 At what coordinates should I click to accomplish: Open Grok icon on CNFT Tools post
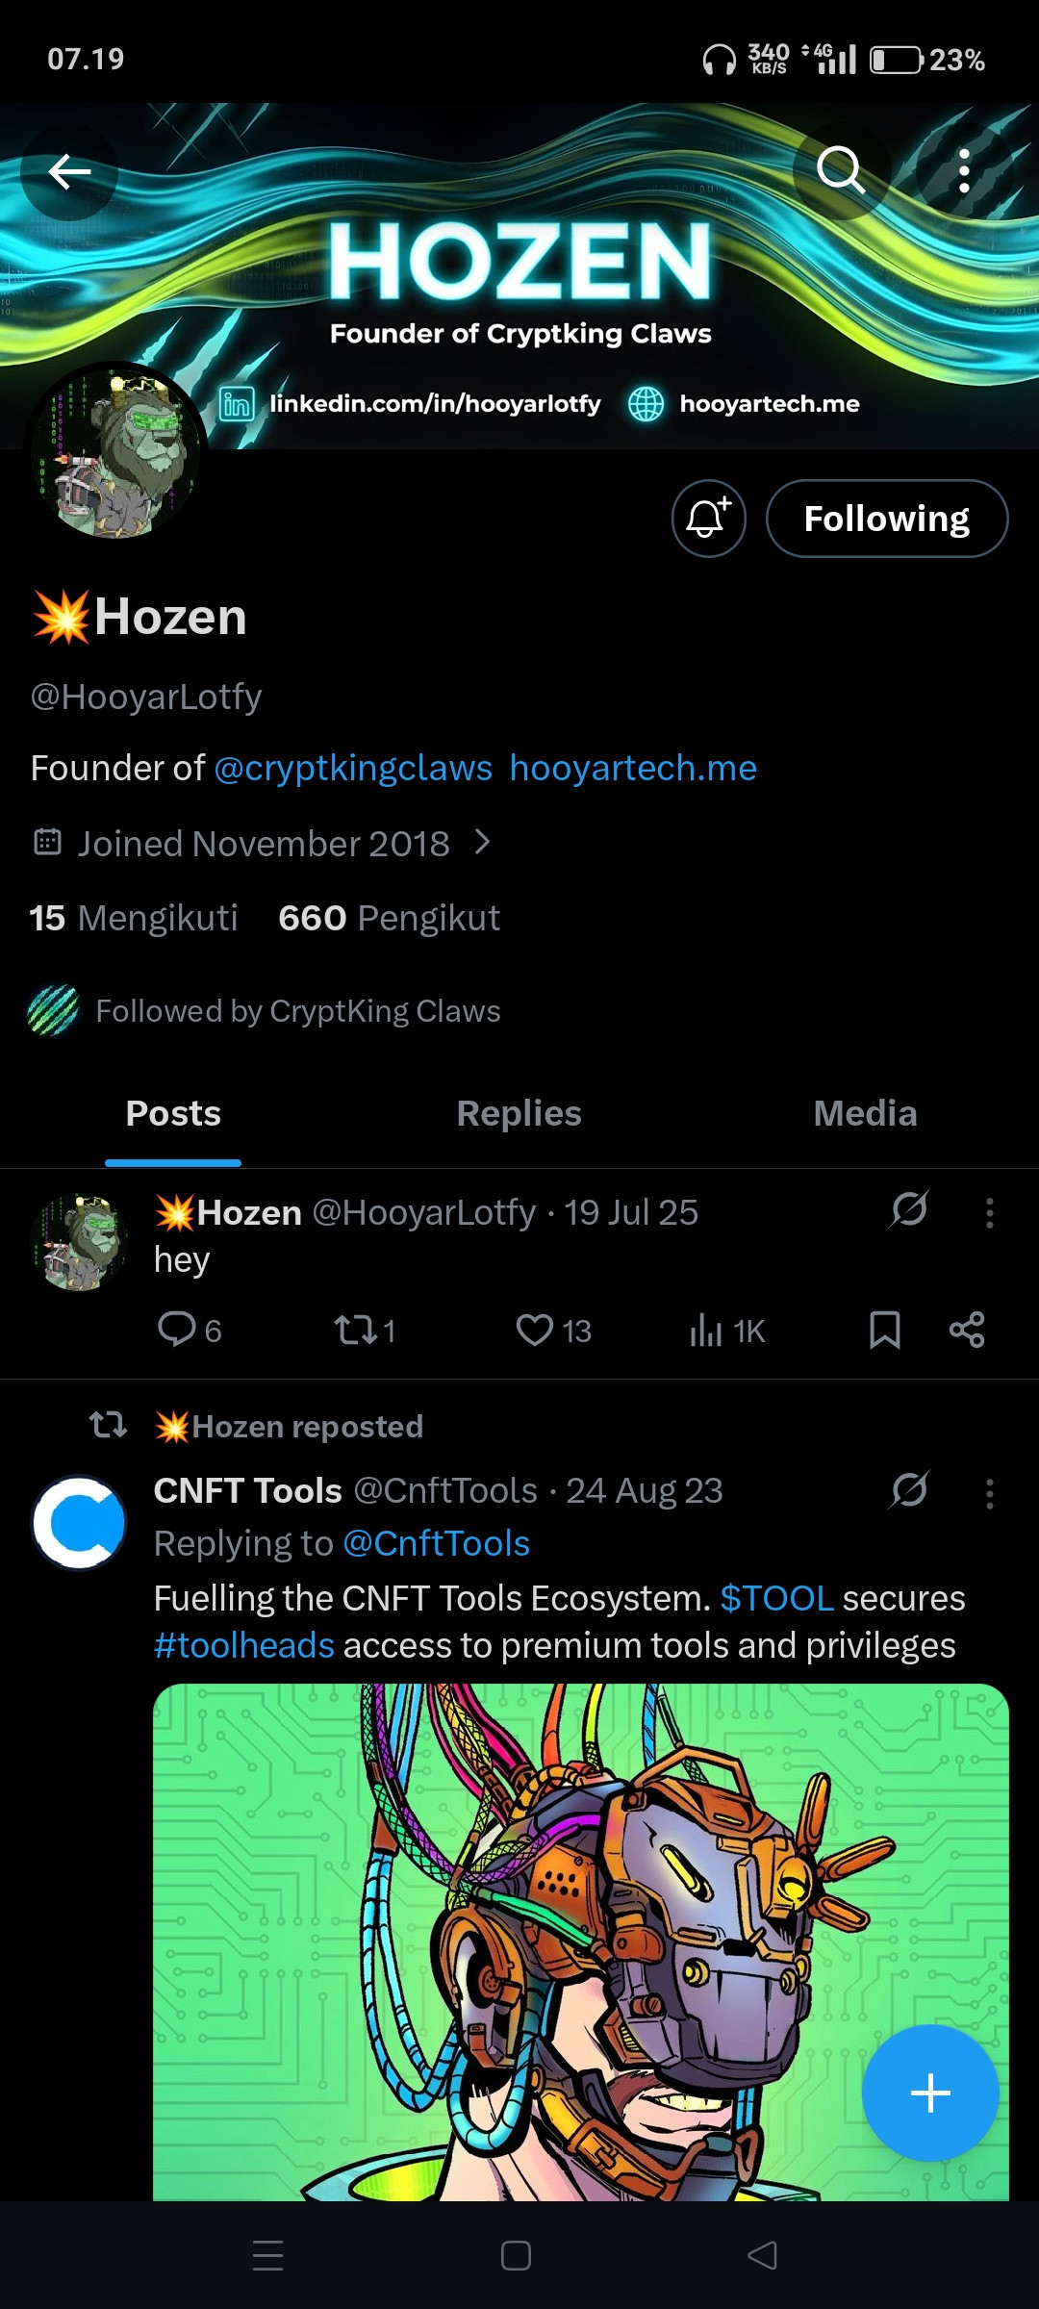pos(909,1490)
